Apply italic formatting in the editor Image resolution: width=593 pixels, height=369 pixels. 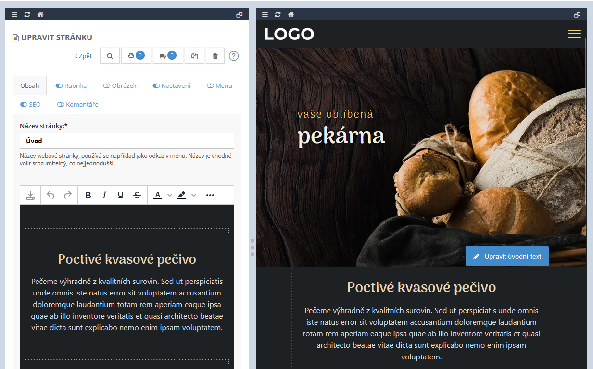pos(104,195)
